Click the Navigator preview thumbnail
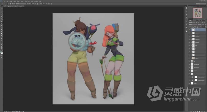Image resolution: width=207 pixels, height=112 pixels. tap(198, 13)
